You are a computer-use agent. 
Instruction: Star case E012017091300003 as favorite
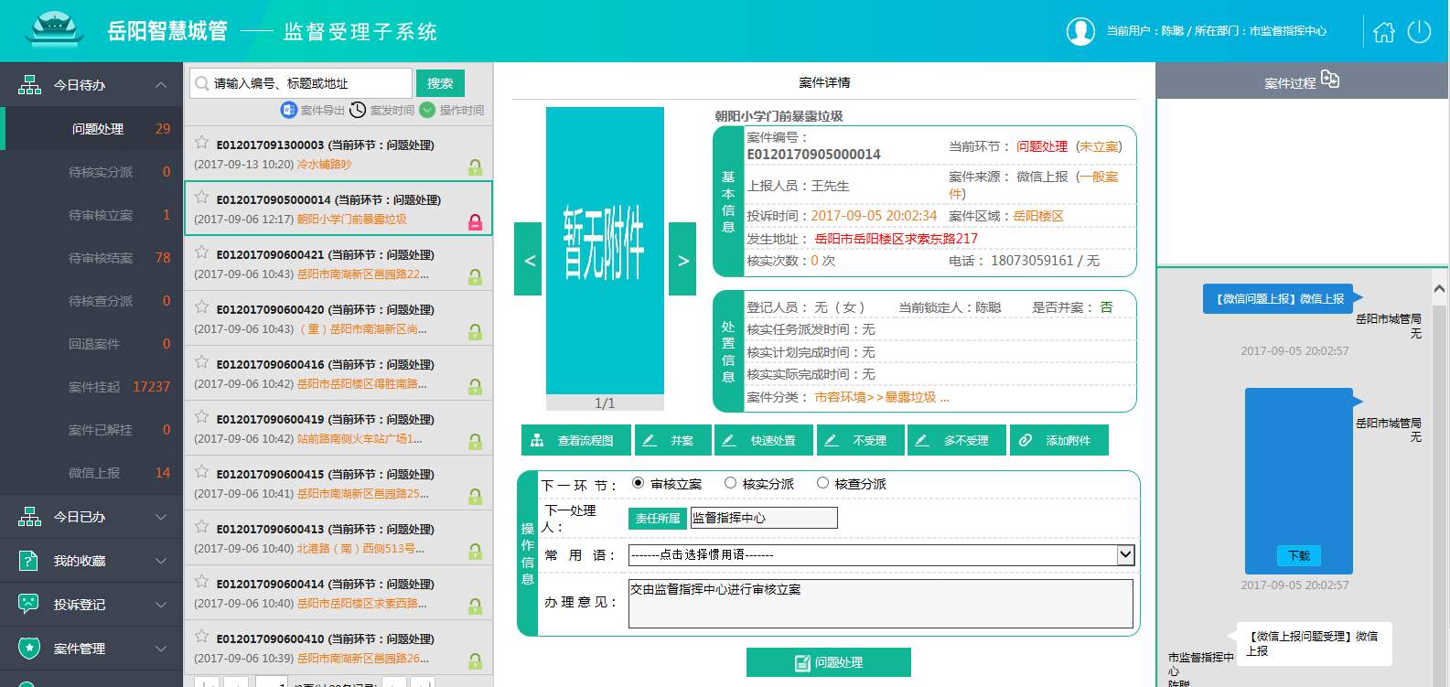click(x=202, y=143)
